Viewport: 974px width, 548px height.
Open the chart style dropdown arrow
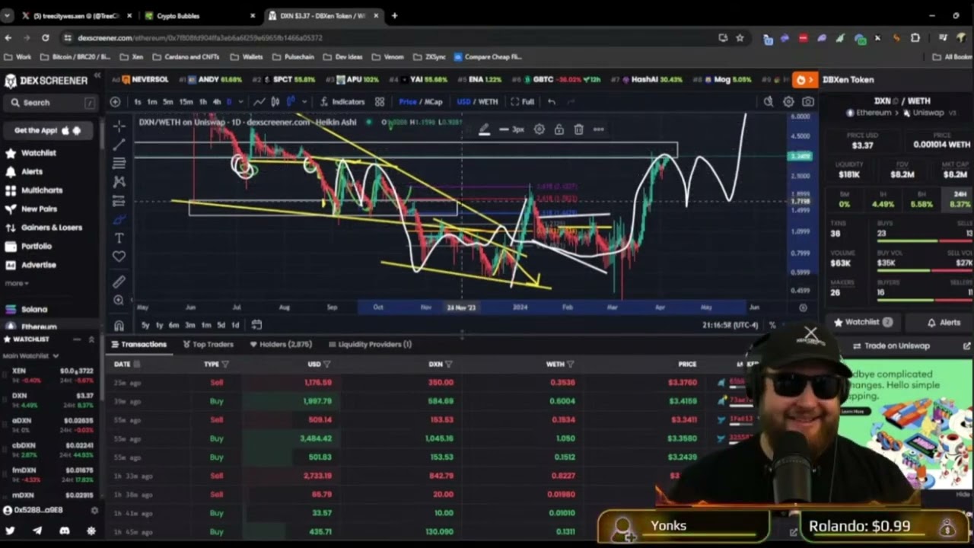coord(305,101)
